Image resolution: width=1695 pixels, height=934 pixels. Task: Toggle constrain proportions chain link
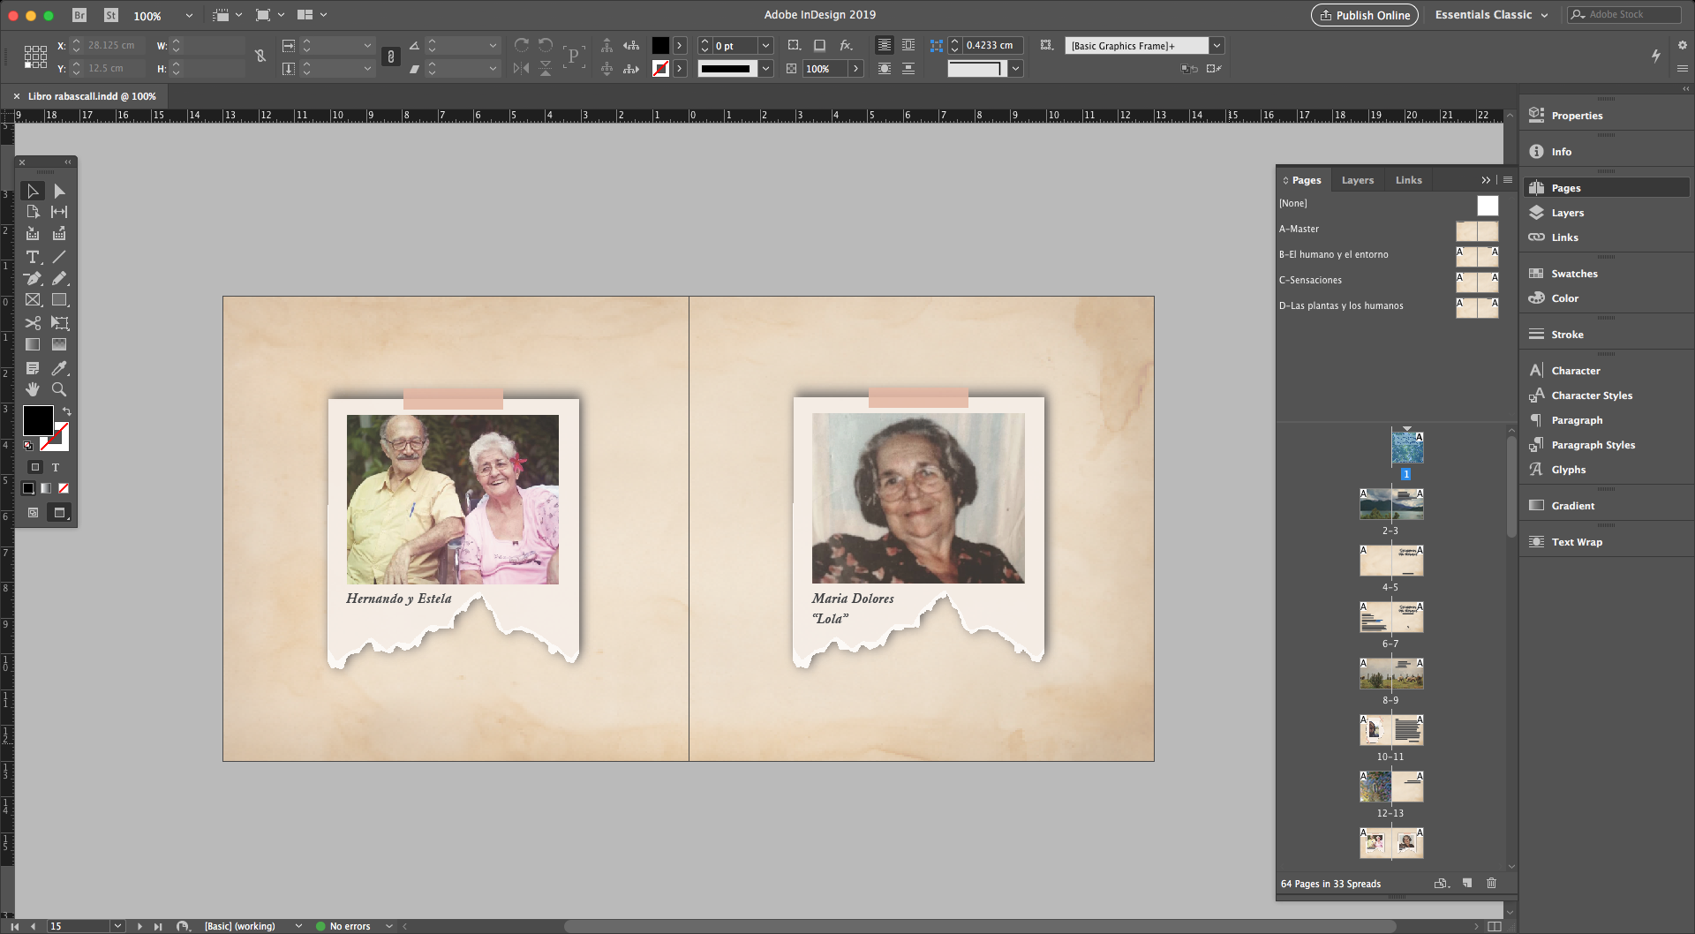[x=391, y=56]
